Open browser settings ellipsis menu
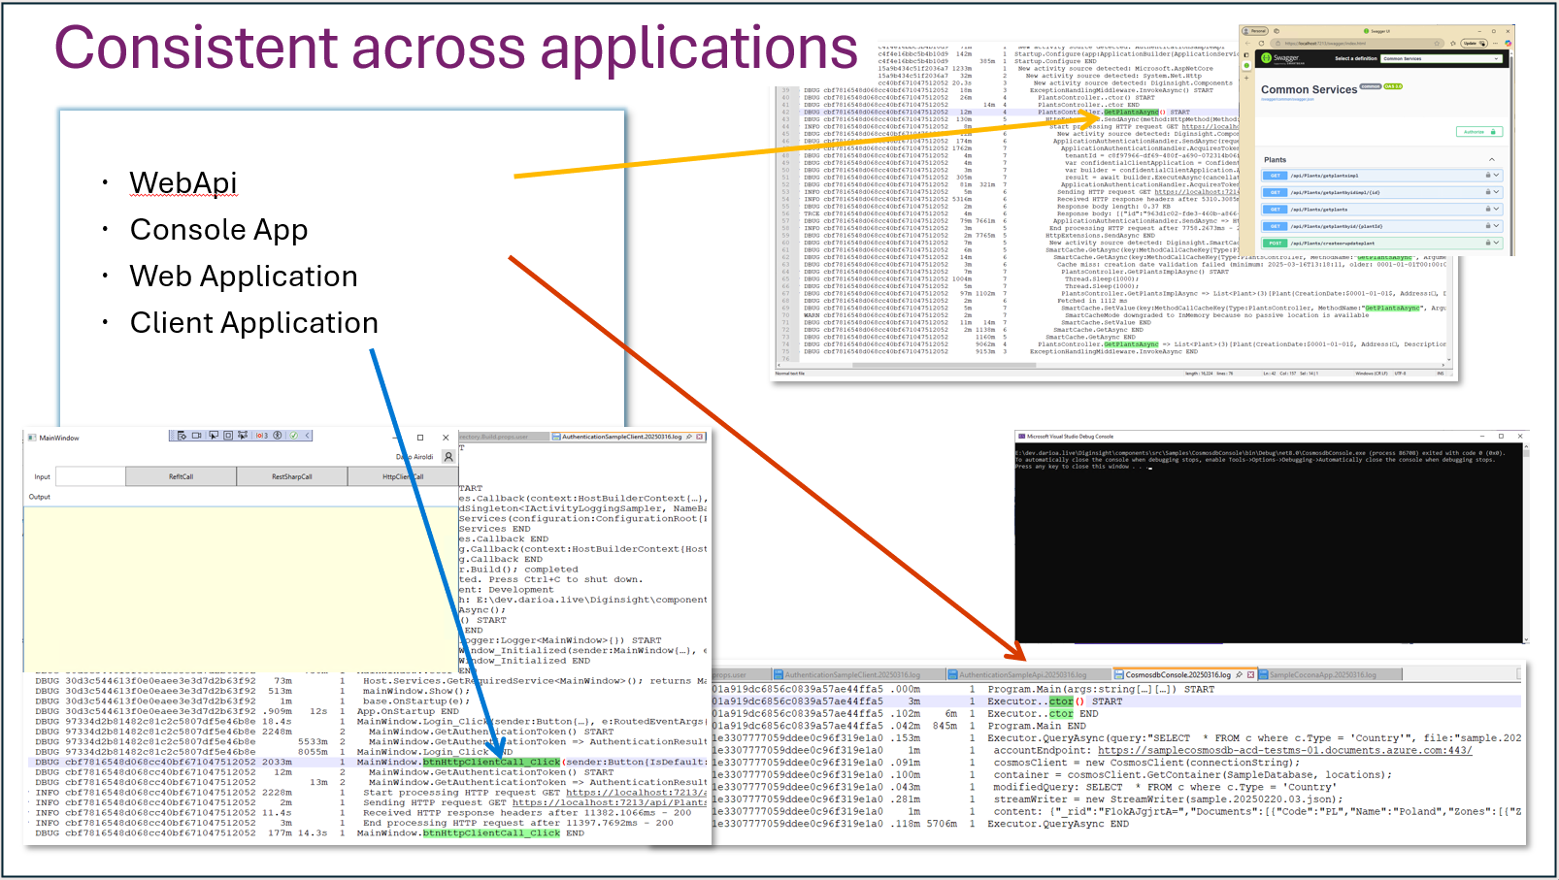 pos(1495,44)
